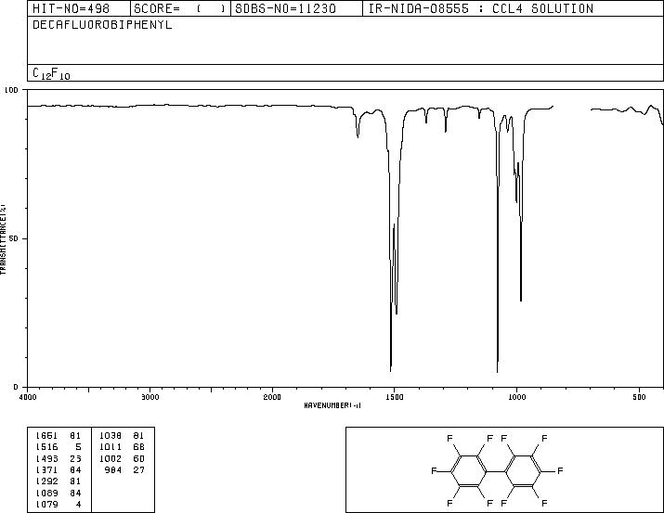Screen dimensions: 664x513
Task: Click the "1000" wavenumber axis label
Action: [x=516, y=397]
